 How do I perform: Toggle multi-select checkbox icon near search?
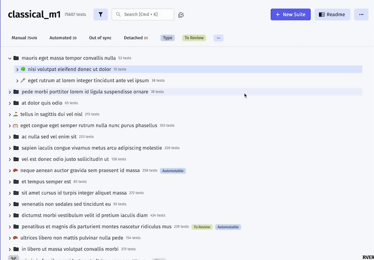click(x=181, y=15)
